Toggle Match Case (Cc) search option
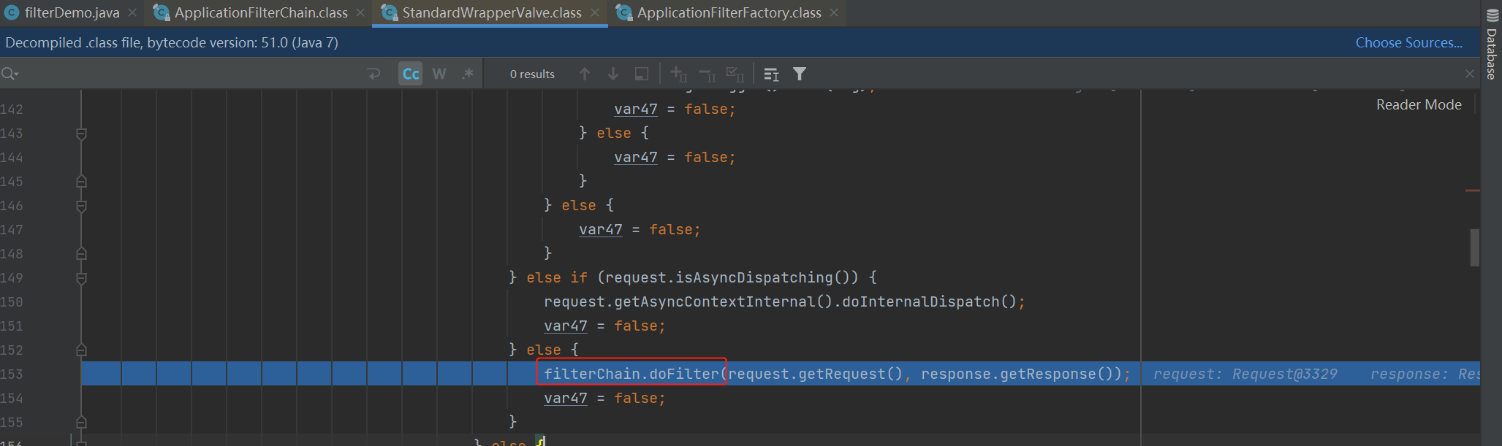 pyautogui.click(x=411, y=74)
